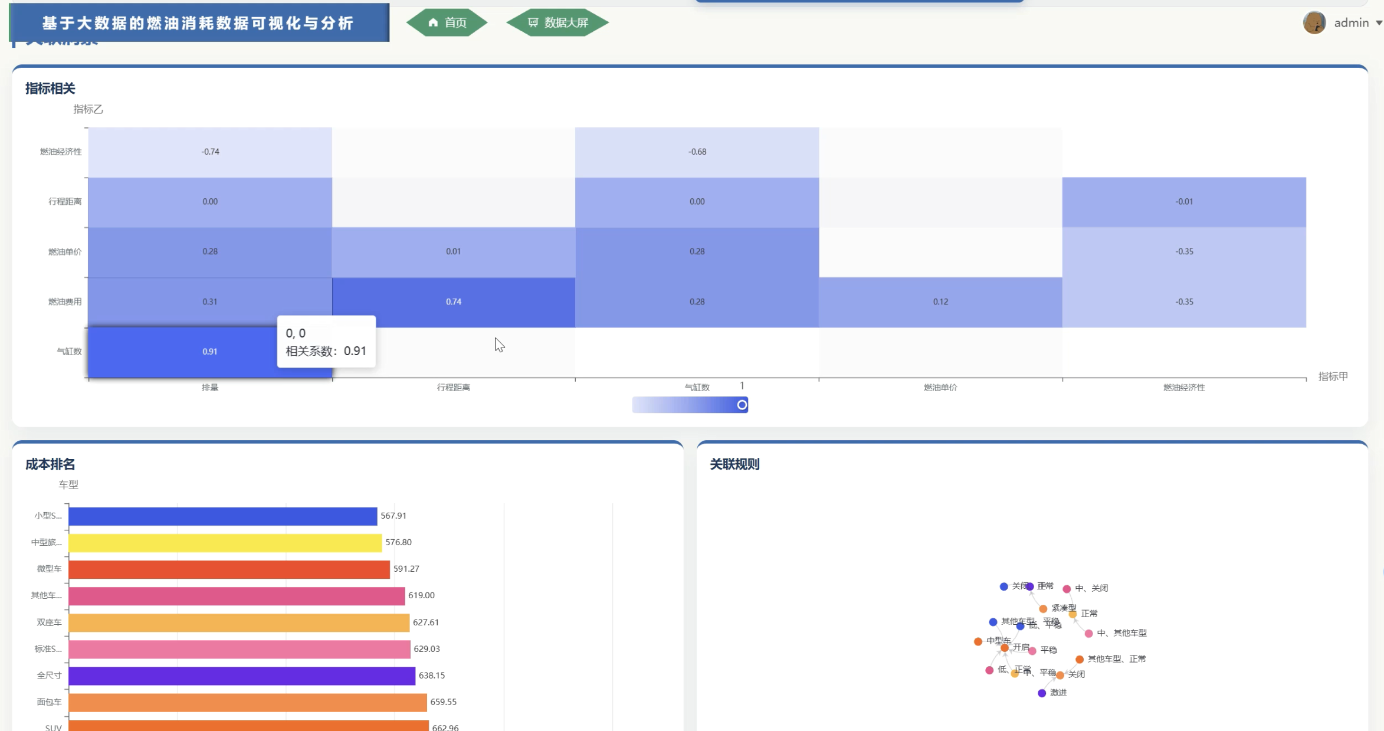Click the 其他车型、正常 graph node
The image size is (1384, 731).
[1080, 660]
